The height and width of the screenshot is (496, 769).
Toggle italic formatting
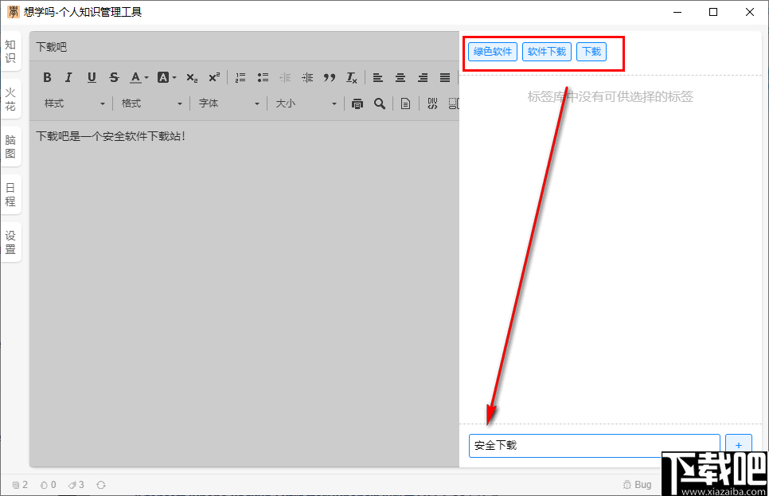click(x=68, y=77)
